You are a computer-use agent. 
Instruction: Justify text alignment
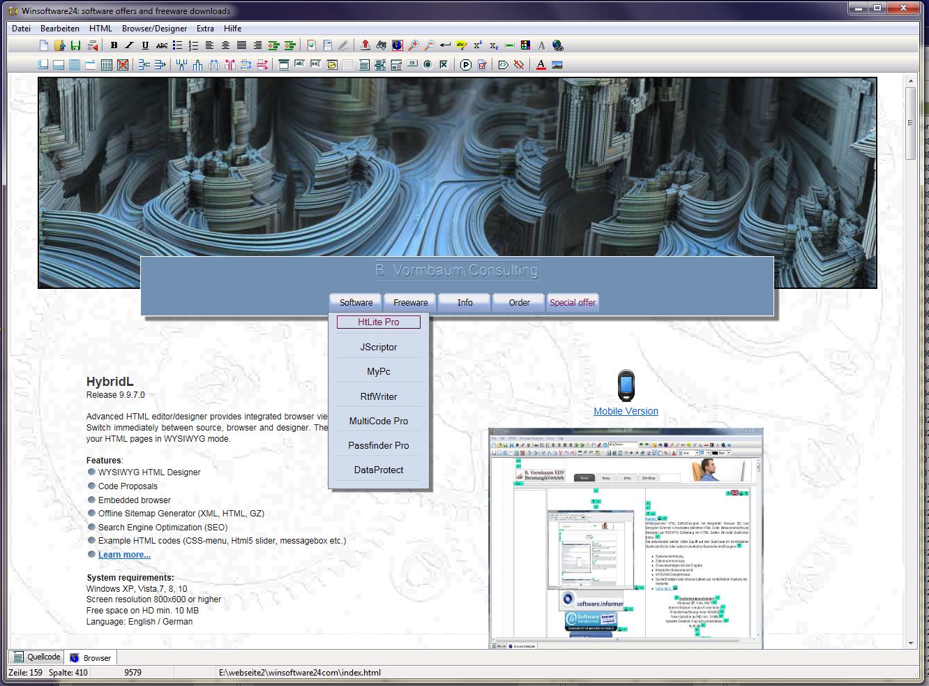(x=241, y=45)
